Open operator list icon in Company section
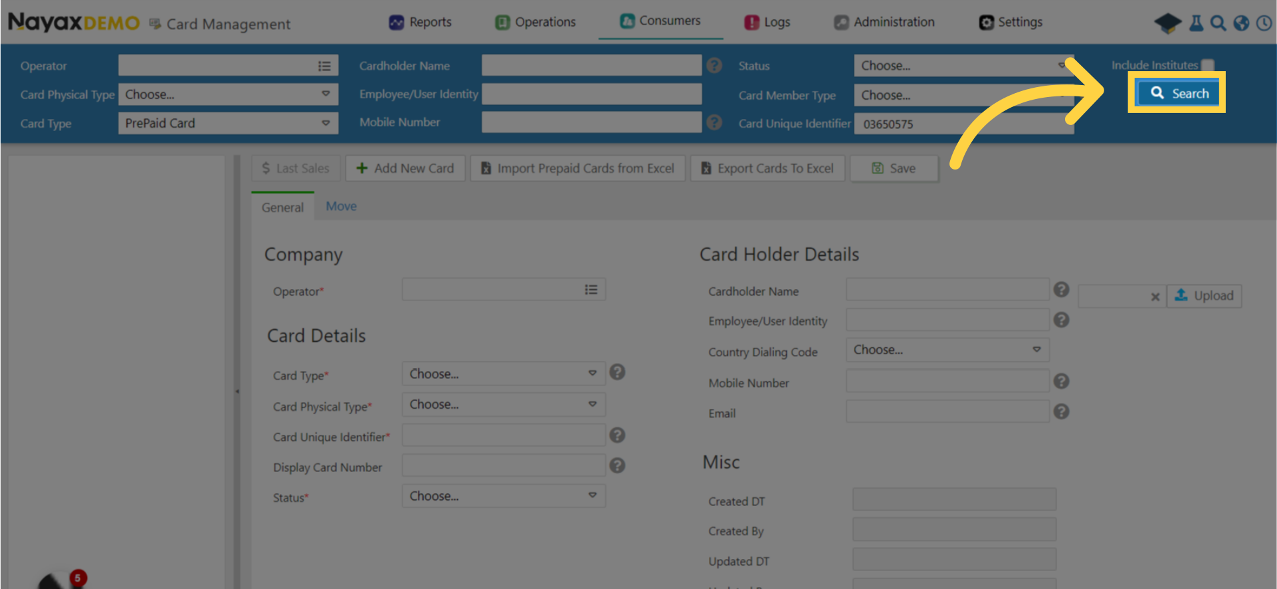The image size is (1277, 589). (591, 290)
